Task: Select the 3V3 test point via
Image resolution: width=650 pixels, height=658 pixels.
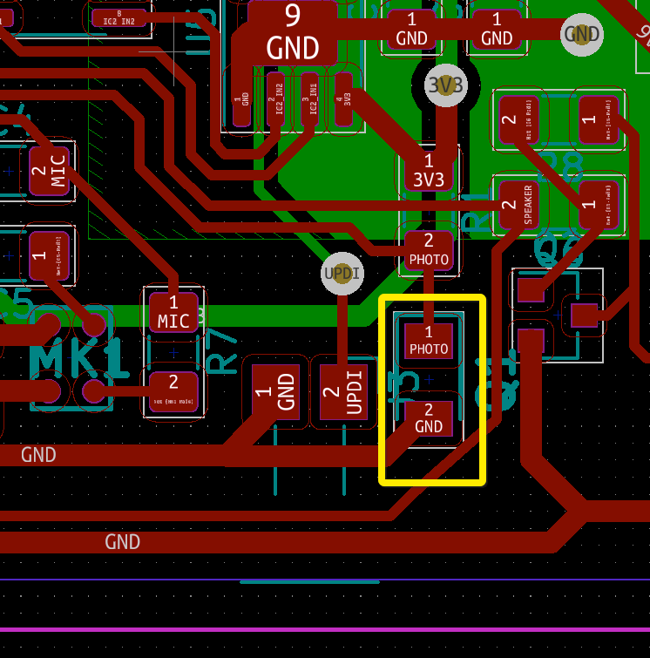Action: [446, 85]
